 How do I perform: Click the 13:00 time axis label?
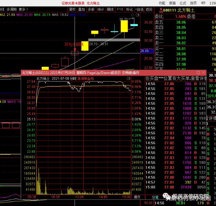tap(79, 197)
